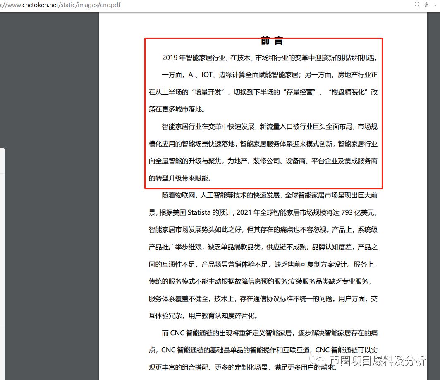Click the line starting "模化应用的智能场景快速落地"
The height and width of the screenshot is (380, 440).
coord(263,144)
